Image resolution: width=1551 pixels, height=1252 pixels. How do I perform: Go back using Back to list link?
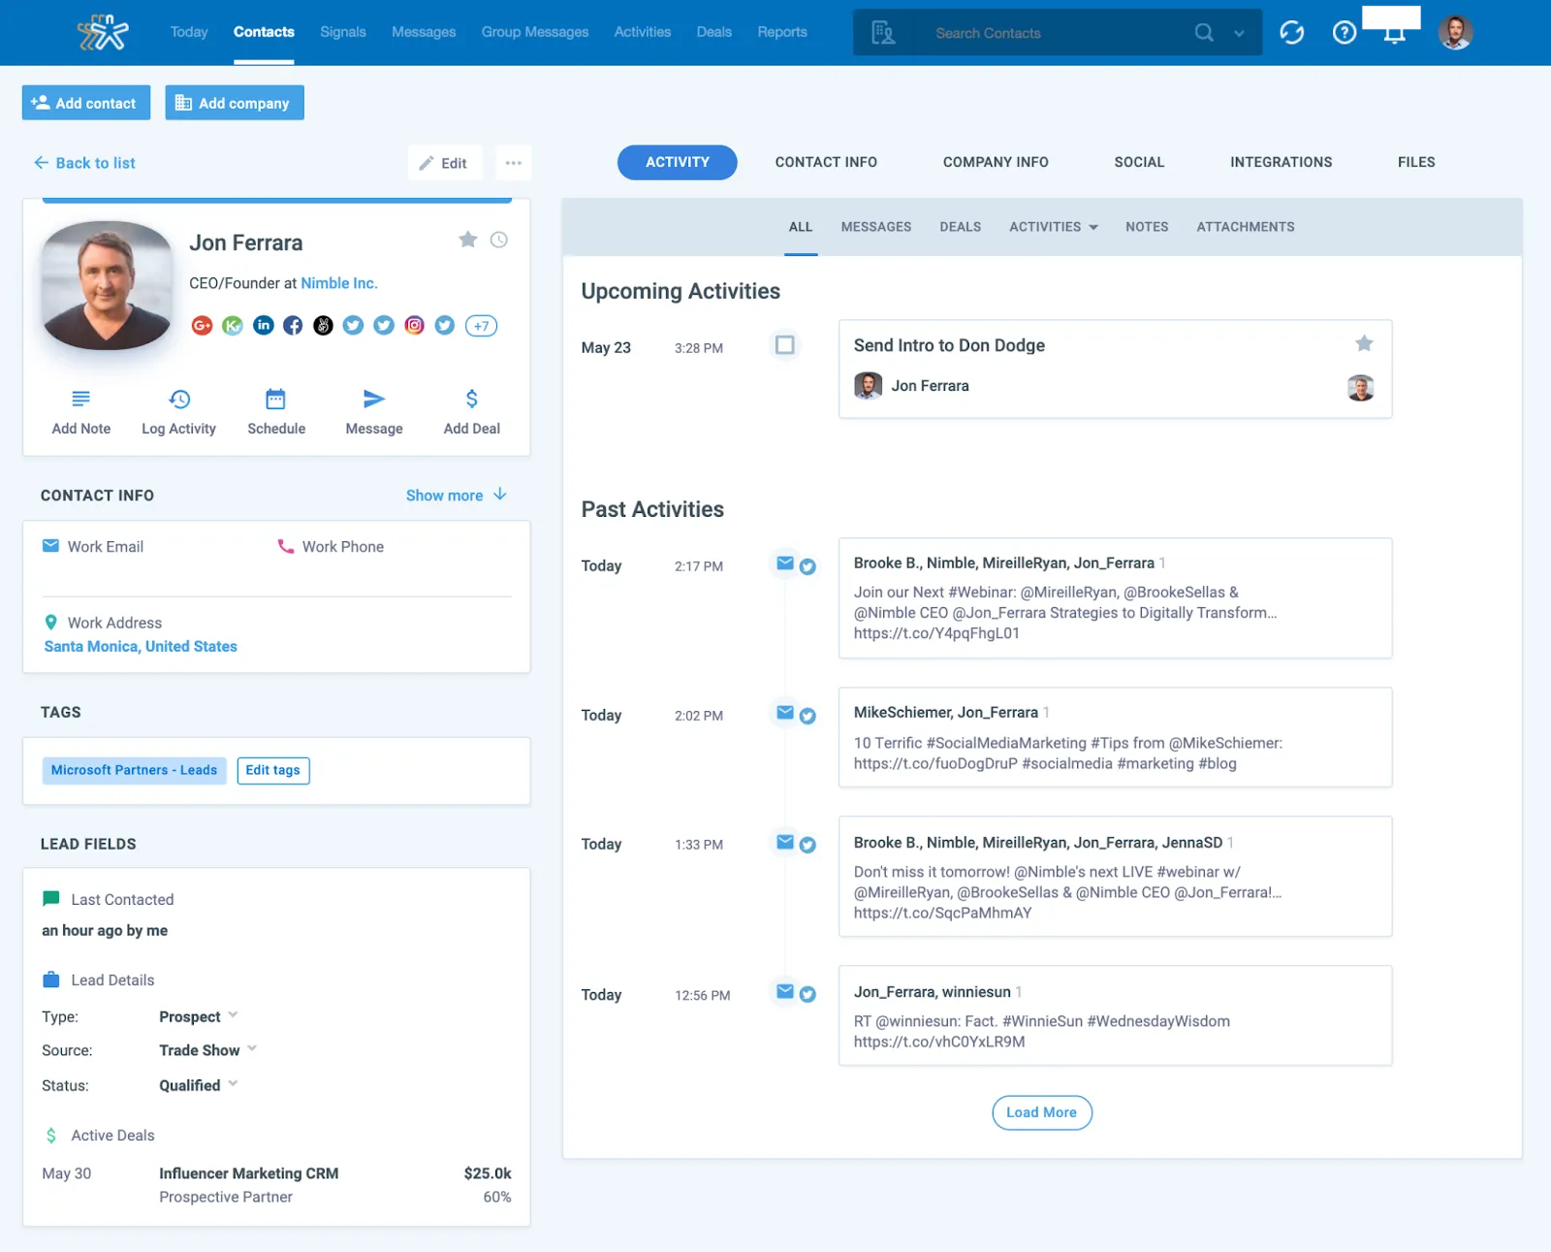[x=84, y=163]
